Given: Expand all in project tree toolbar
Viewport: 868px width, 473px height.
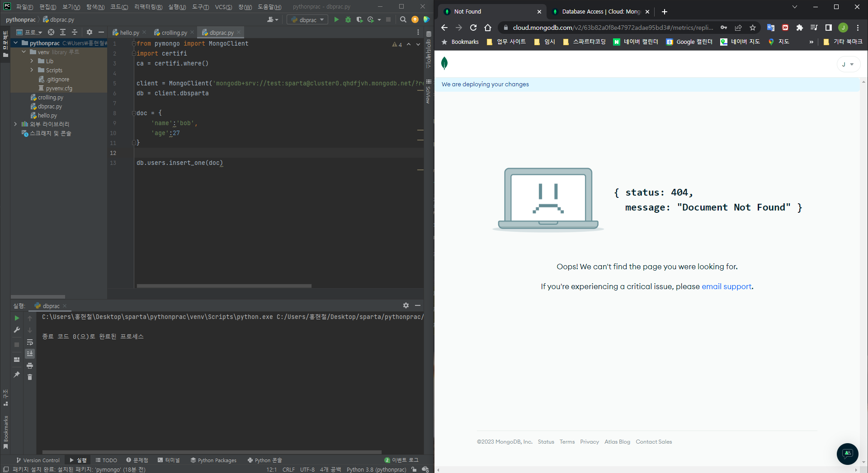Looking at the screenshot, I should coord(63,32).
